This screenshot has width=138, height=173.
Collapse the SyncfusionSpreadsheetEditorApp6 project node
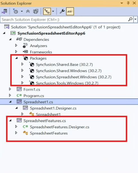(x=4, y=33)
